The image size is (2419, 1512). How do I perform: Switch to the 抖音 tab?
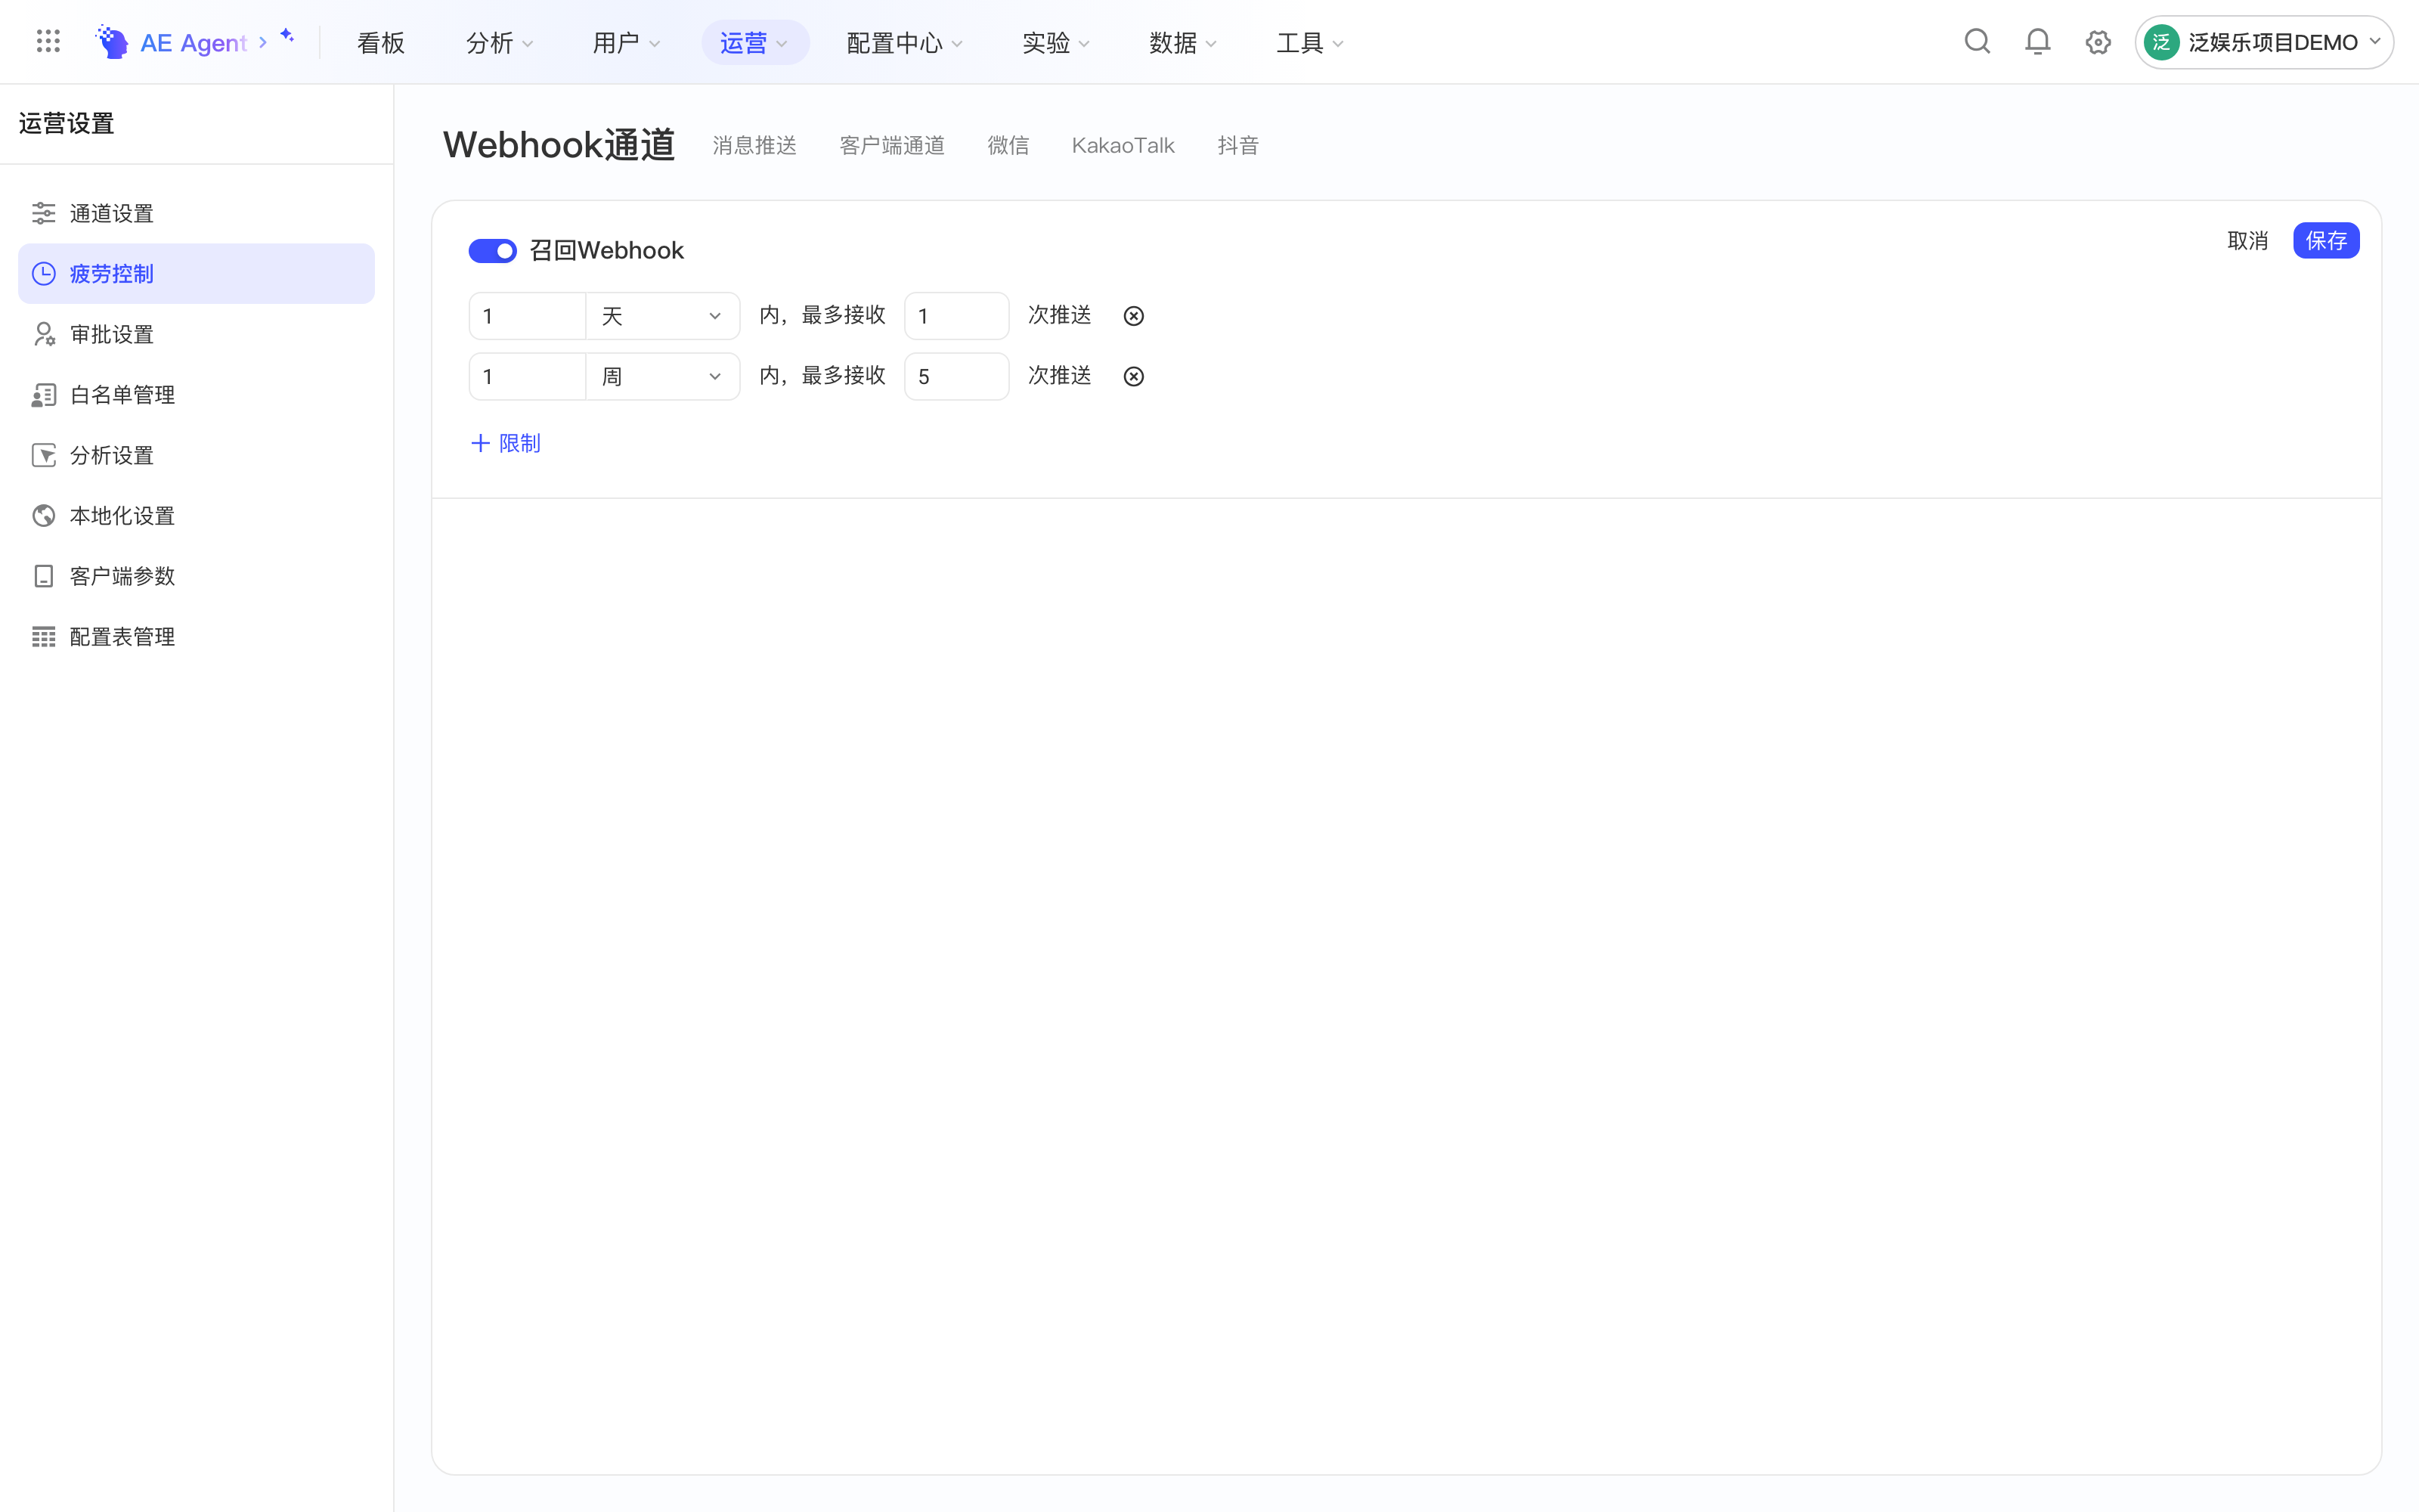1237,146
